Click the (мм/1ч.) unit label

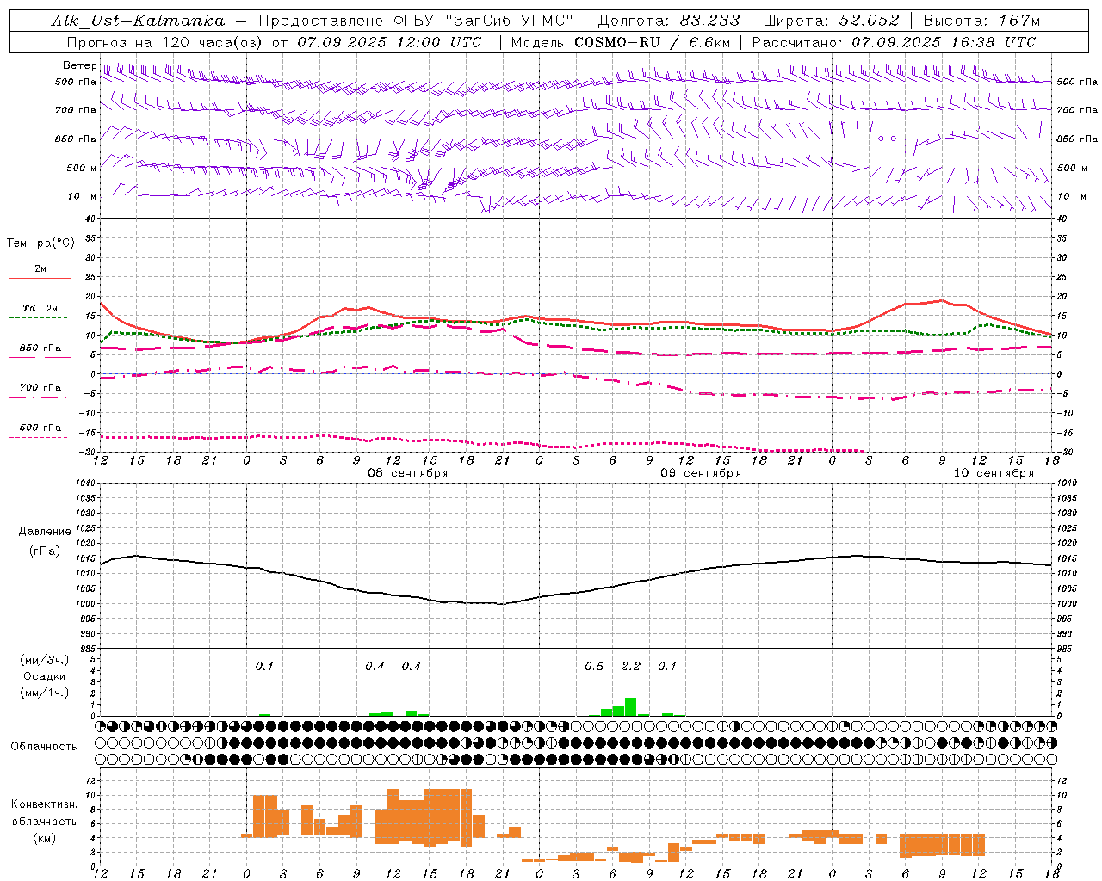click(x=44, y=693)
